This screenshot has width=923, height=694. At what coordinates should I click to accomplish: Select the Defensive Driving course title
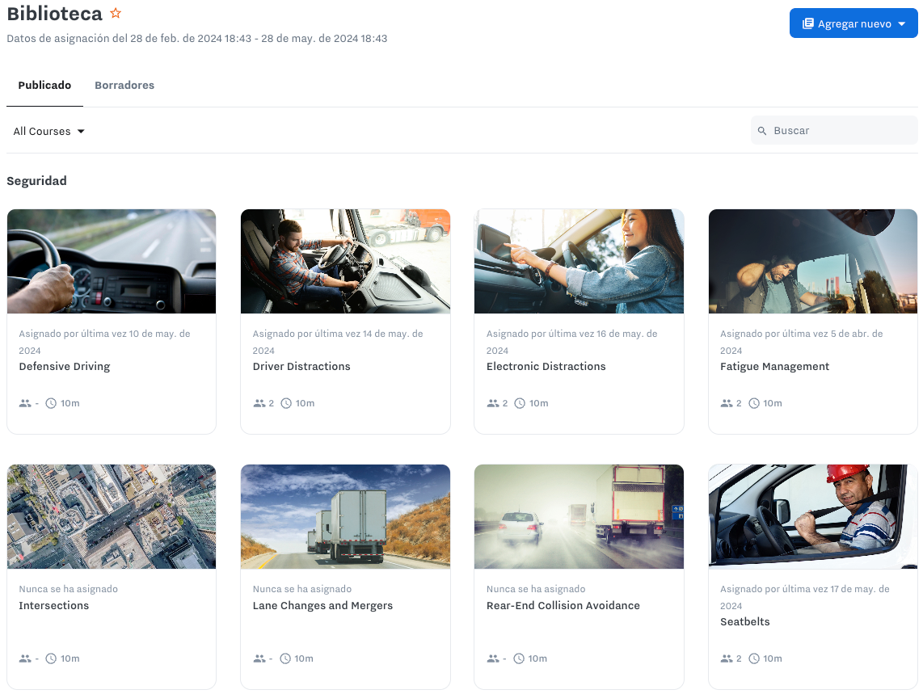tap(65, 366)
